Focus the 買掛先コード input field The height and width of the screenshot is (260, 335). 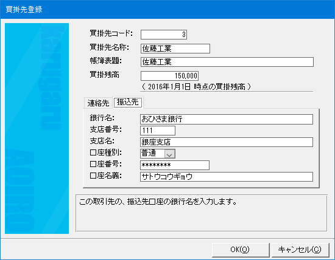click(164, 35)
